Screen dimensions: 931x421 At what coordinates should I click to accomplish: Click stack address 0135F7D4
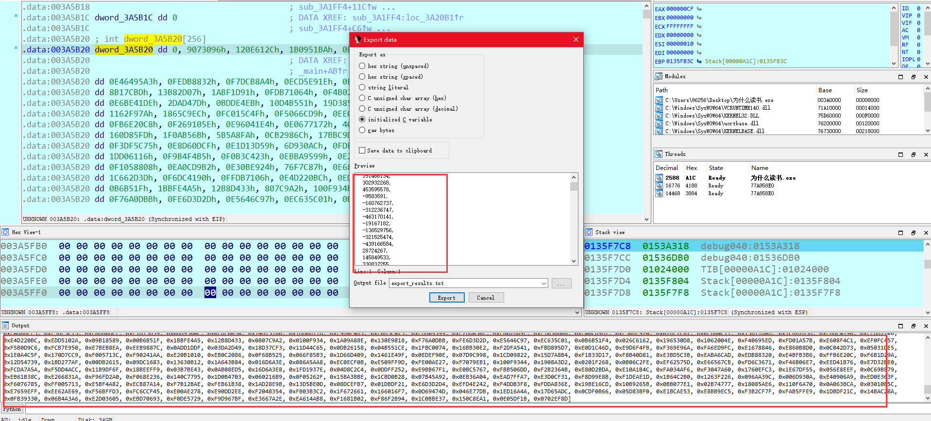point(607,281)
